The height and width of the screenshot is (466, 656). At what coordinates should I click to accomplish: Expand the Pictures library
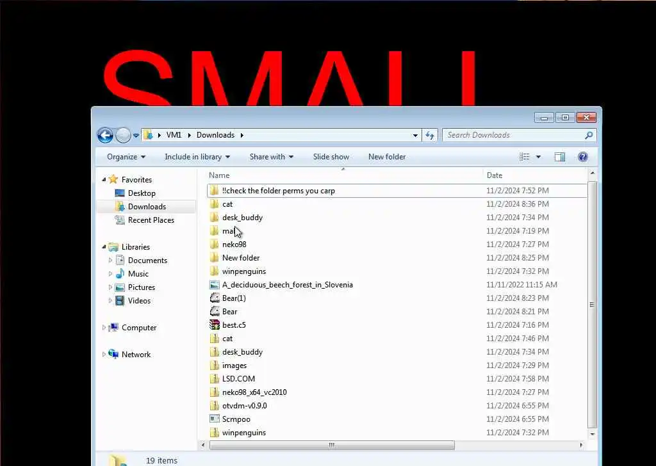point(110,287)
